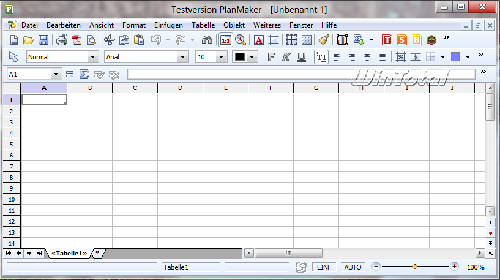The width and height of the screenshot is (500, 280).
Task: Export as PDF with the PDF icon
Action: pos(76,40)
